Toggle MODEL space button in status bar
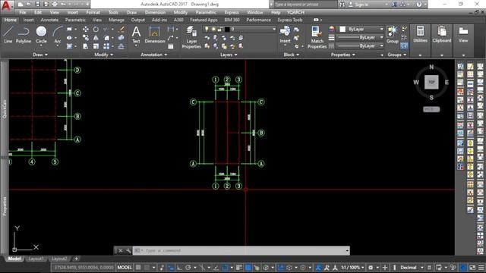The width and height of the screenshot is (486, 273). pos(125,268)
